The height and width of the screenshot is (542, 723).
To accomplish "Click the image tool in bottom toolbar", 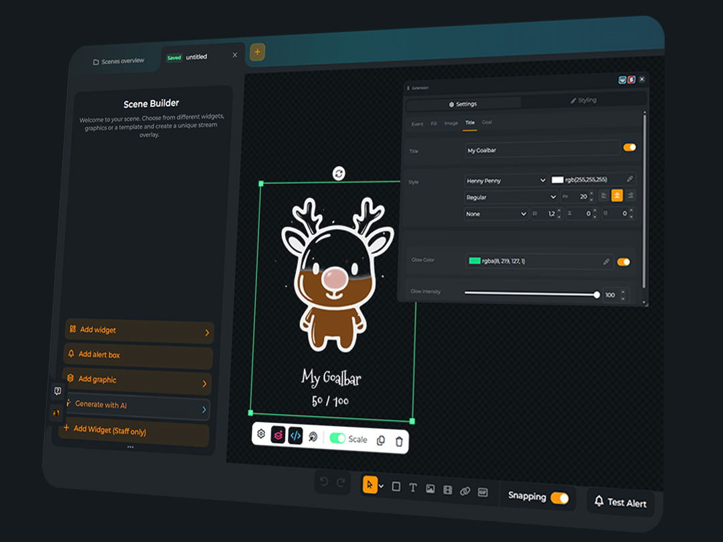I will [430, 489].
